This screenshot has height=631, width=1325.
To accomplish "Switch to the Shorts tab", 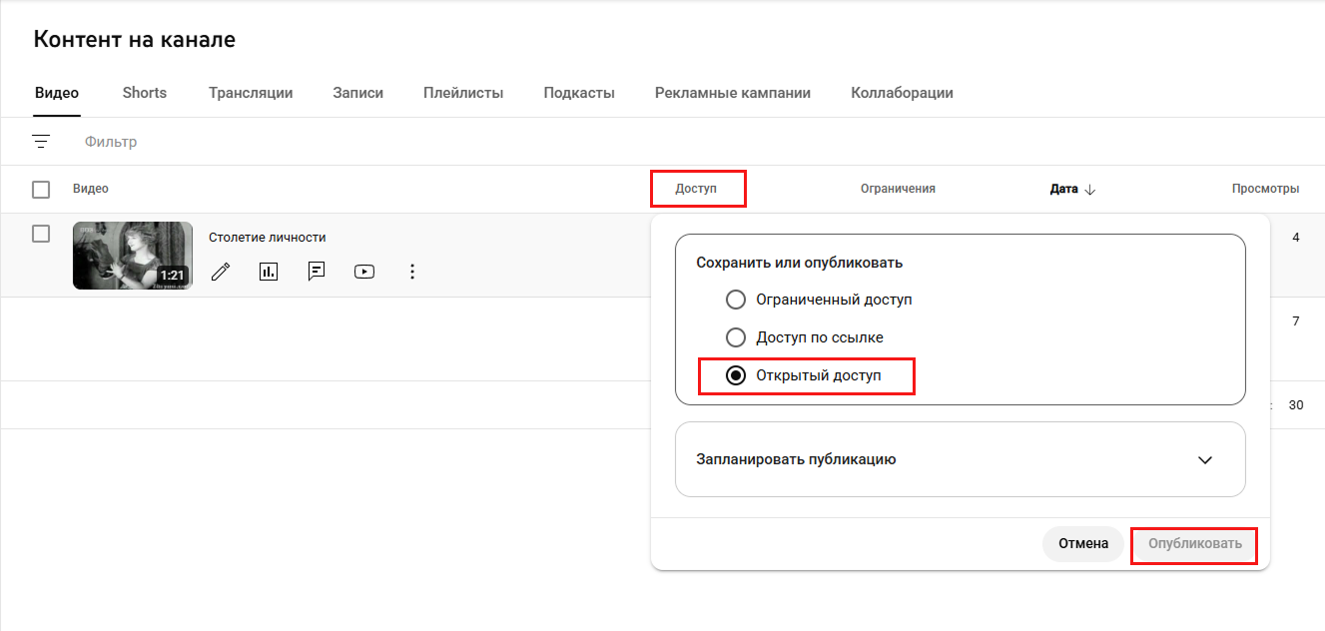I will 145,93.
